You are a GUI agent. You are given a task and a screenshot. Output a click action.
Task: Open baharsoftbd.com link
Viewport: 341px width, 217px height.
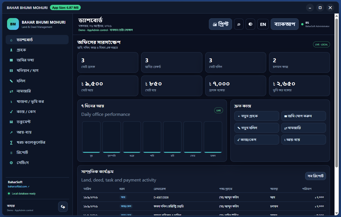click(x=19, y=187)
